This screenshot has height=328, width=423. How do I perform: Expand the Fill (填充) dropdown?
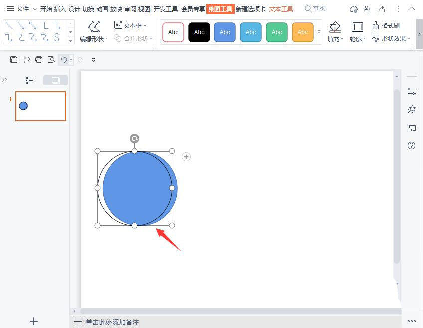point(335,39)
